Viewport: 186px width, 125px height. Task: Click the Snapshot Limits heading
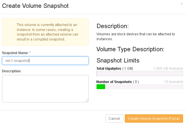[x=118, y=60]
